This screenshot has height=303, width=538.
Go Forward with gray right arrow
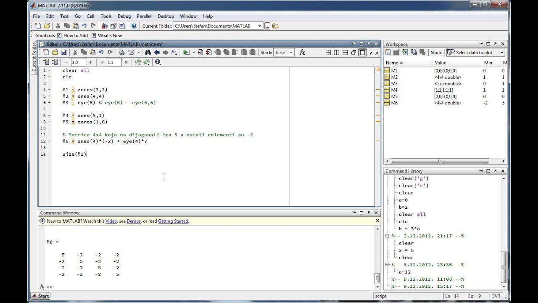click(165, 53)
